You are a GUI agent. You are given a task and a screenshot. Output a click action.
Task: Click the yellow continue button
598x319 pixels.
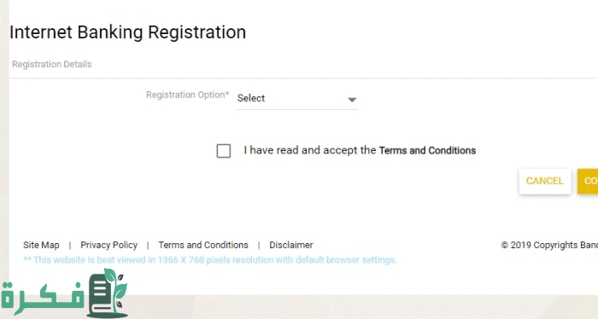588,181
